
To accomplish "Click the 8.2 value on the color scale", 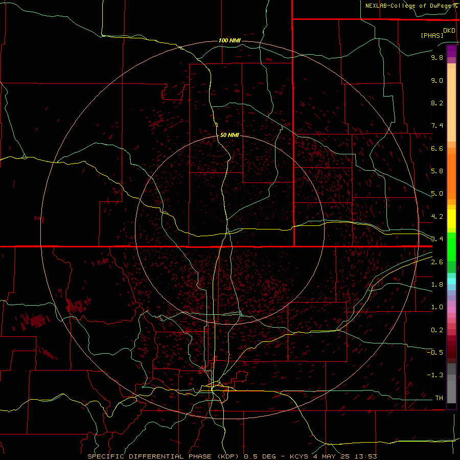I will click(x=437, y=103).
